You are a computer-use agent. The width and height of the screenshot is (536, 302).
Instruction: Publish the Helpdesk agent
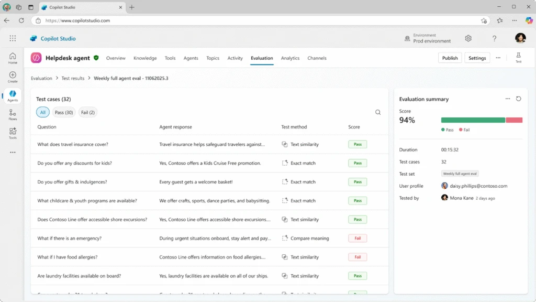tap(450, 58)
